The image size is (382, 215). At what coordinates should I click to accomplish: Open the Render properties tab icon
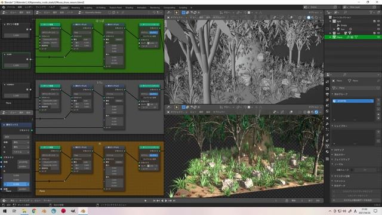pyautogui.click(x=327, y=88)
